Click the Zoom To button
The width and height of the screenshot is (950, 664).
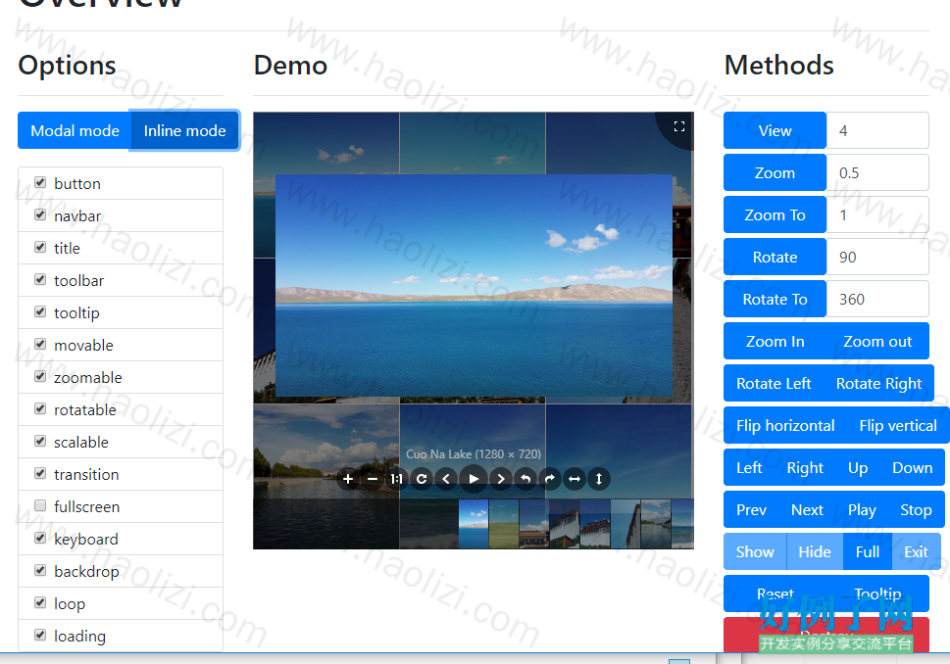click(x=775, y=214)
